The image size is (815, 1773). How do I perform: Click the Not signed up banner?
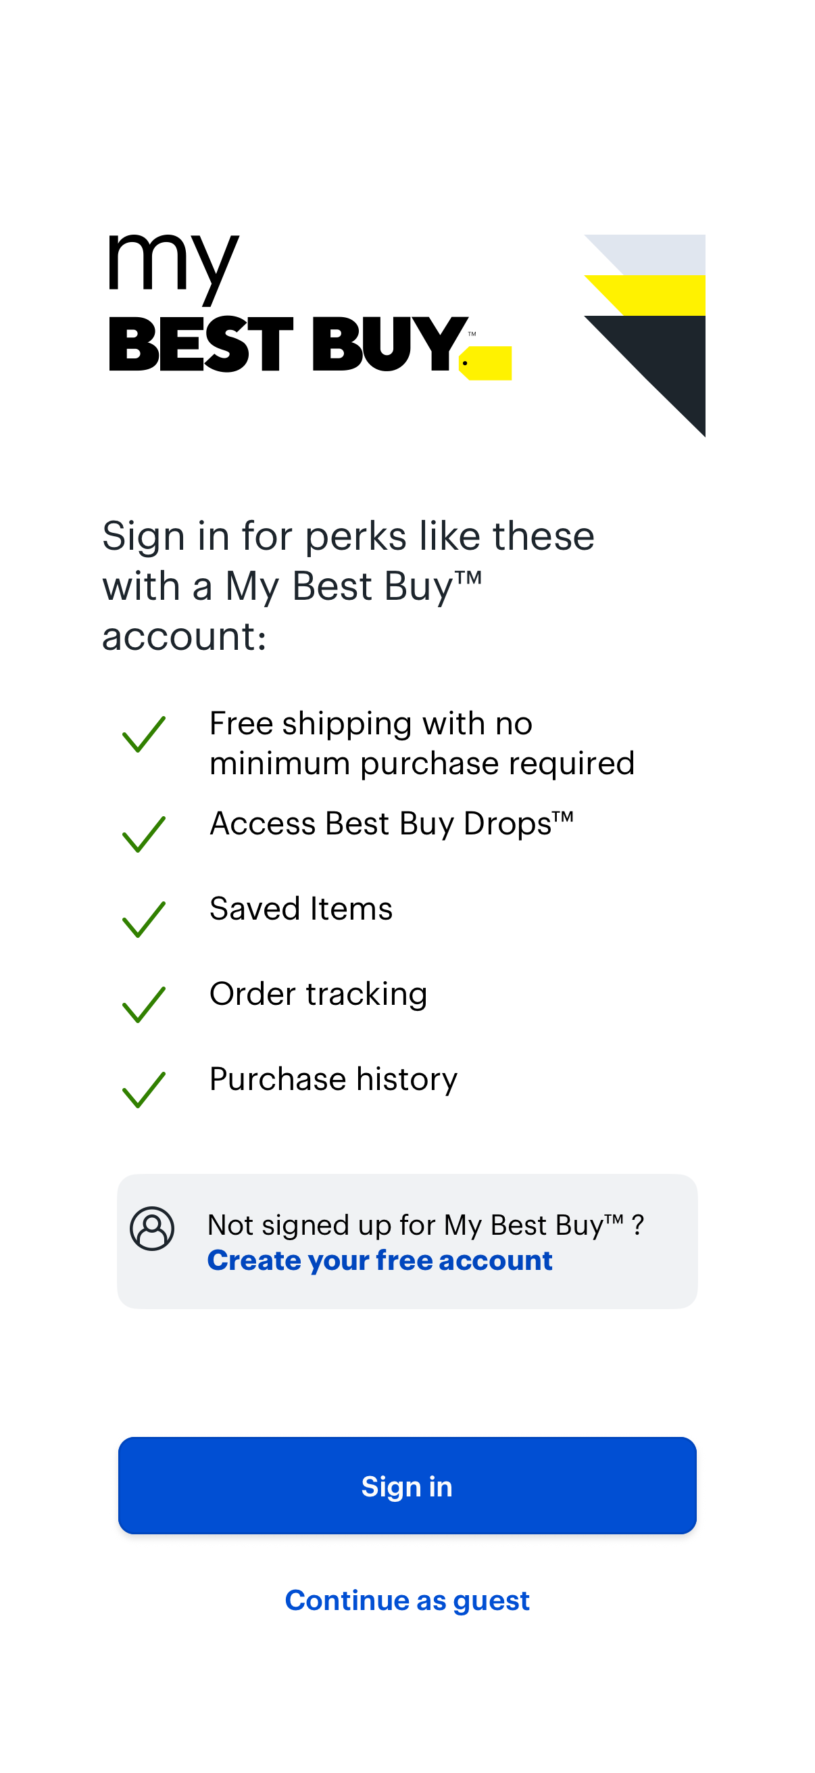(x=407, y=1239)
